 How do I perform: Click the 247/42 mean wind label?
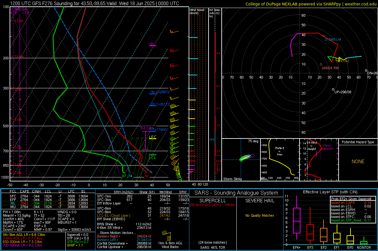coord(344,61)
